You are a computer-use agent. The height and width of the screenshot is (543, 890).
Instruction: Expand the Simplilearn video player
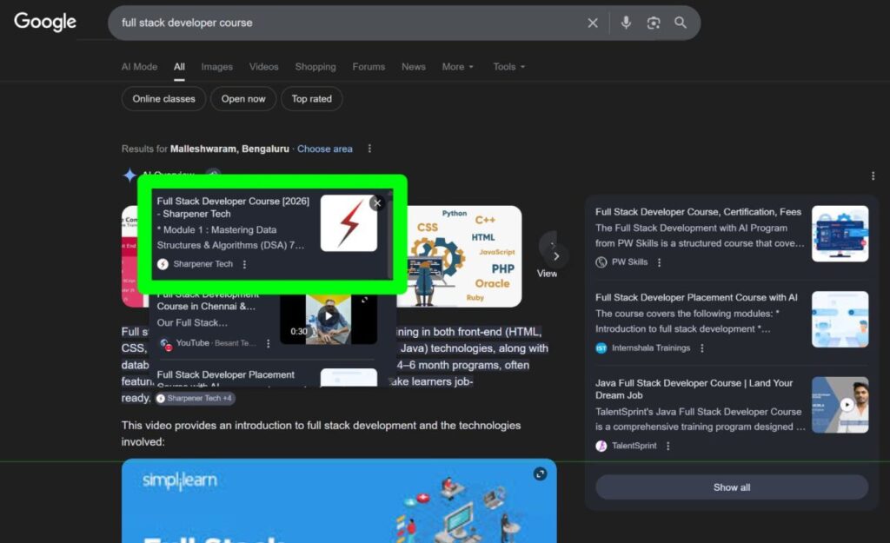click(x=540, y=473)
